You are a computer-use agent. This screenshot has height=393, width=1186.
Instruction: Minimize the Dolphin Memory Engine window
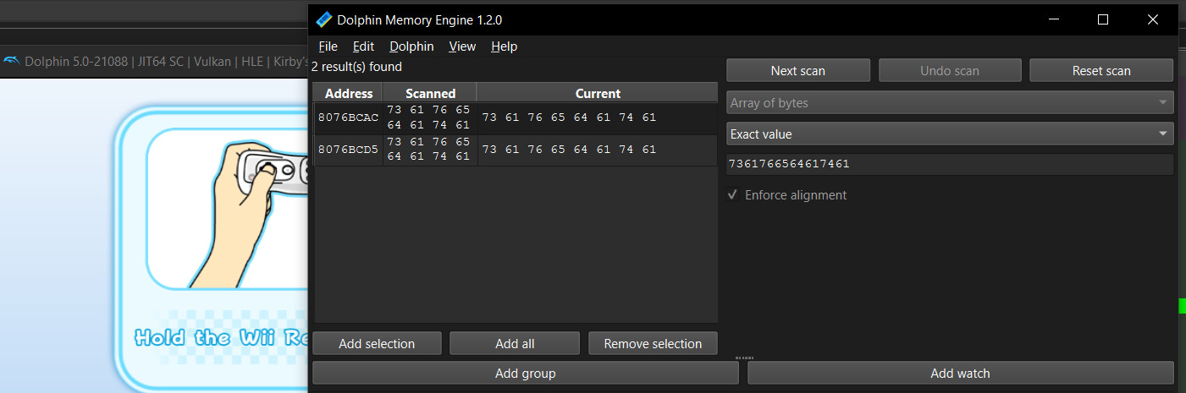pyautogui.click(x=1054, y=19)
